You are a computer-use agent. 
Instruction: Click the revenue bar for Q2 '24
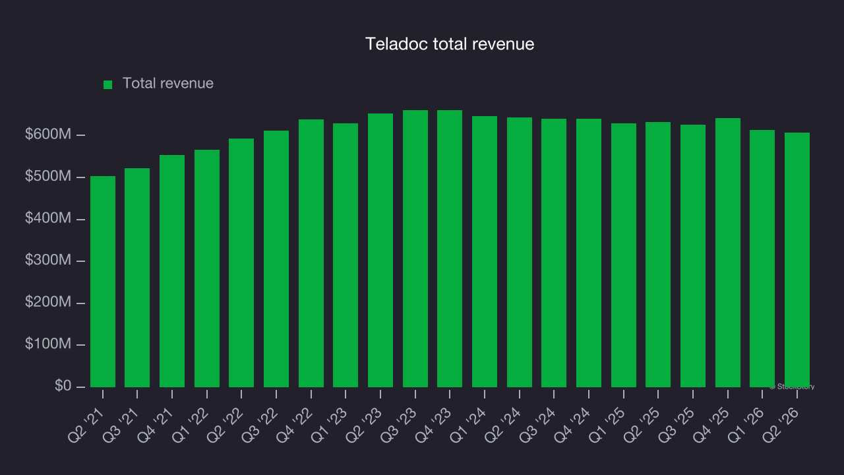520,252
